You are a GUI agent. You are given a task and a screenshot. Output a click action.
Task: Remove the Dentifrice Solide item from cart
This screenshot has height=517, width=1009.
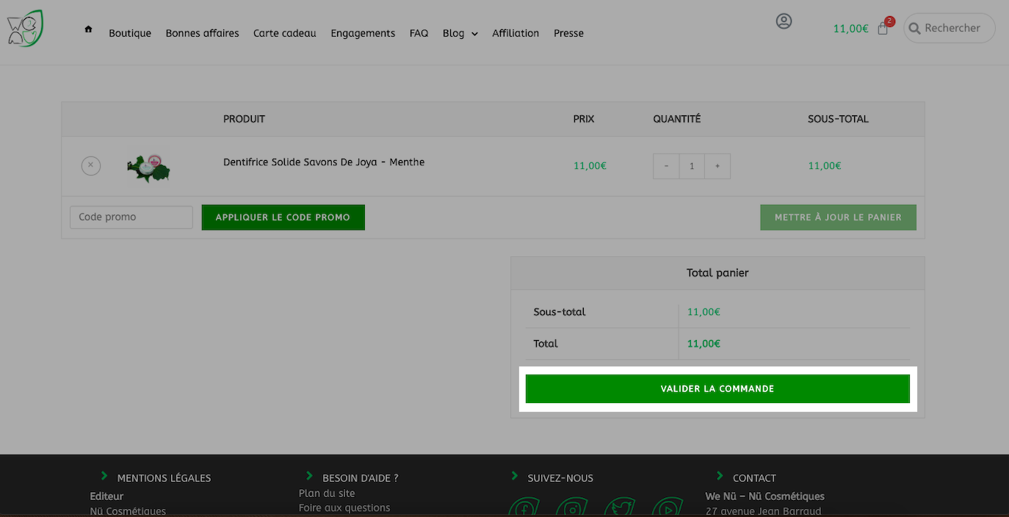point(90,165)
